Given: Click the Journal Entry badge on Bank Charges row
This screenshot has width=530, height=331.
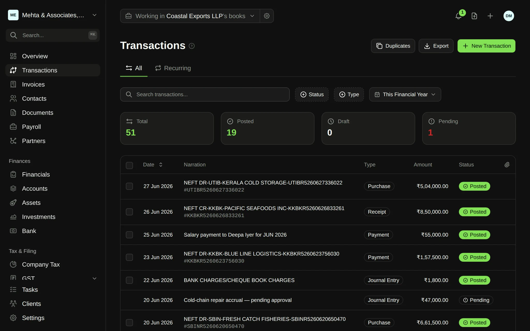Looking at the screenshot, I should pyautogui.click(x=383, y=280).
